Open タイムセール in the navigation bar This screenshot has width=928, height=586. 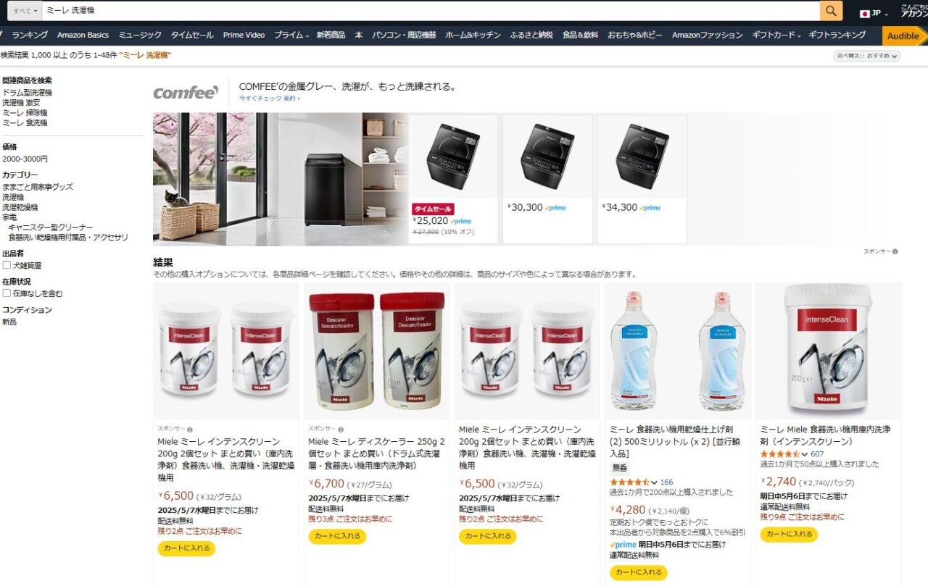click(192, 35)
